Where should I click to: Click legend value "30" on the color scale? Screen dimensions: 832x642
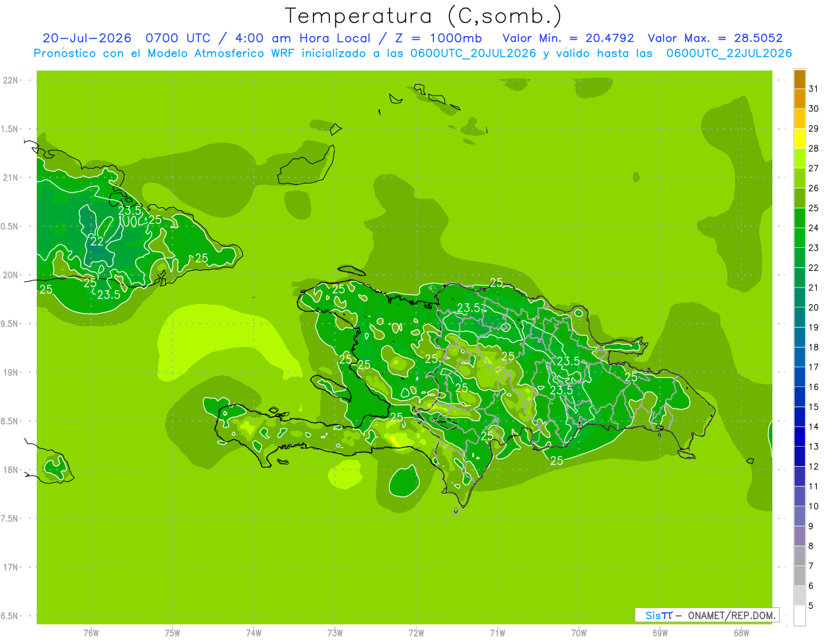pyautogui.click(x=813, y=109)
